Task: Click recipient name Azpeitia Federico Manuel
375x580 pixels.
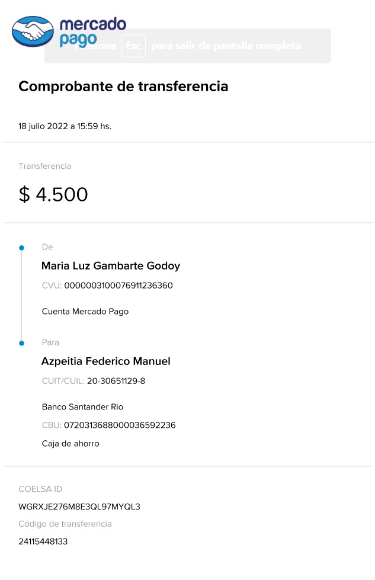Action: tap(105, 361)
